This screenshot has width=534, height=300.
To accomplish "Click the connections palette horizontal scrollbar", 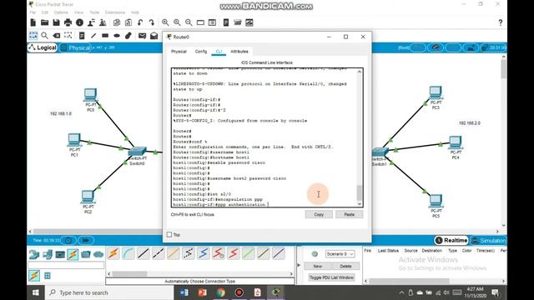I will [x=129, y=273].
